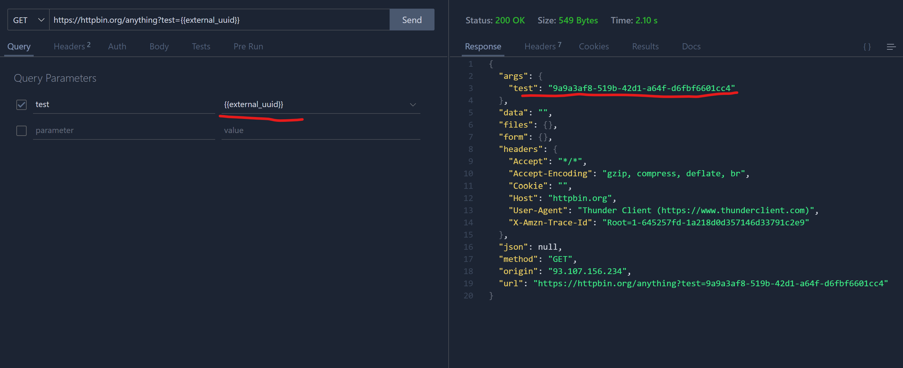This screenshot has width=903, height=368.
Task: Toggle the checked box beside test
Action: tap(21, 105)
